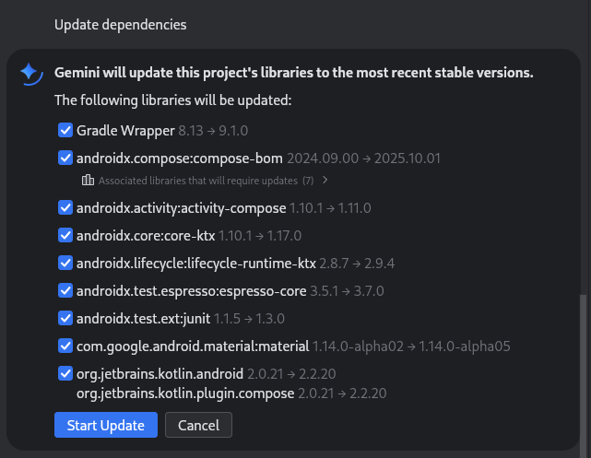Click the Gemini sparkle icon
Viewport: 591px width, 458px height.
point(30,73)
